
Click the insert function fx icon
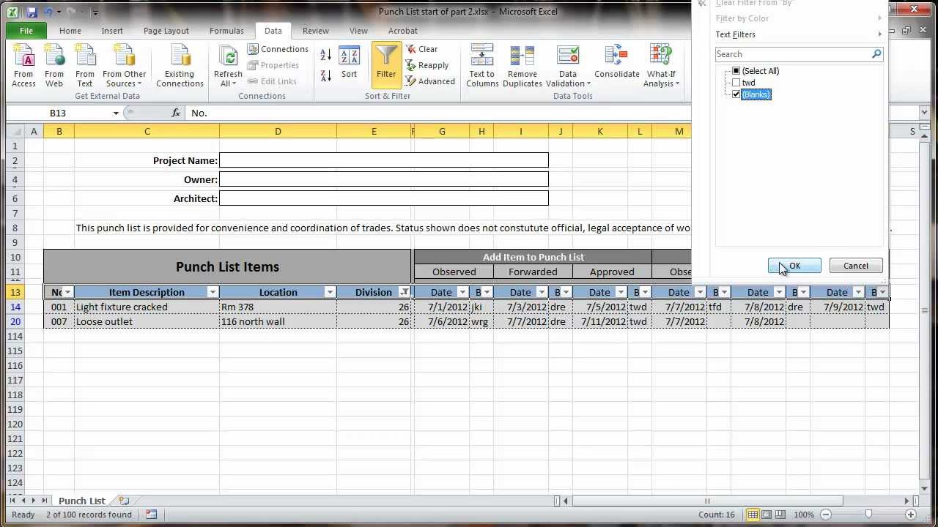tap(176, 113)
